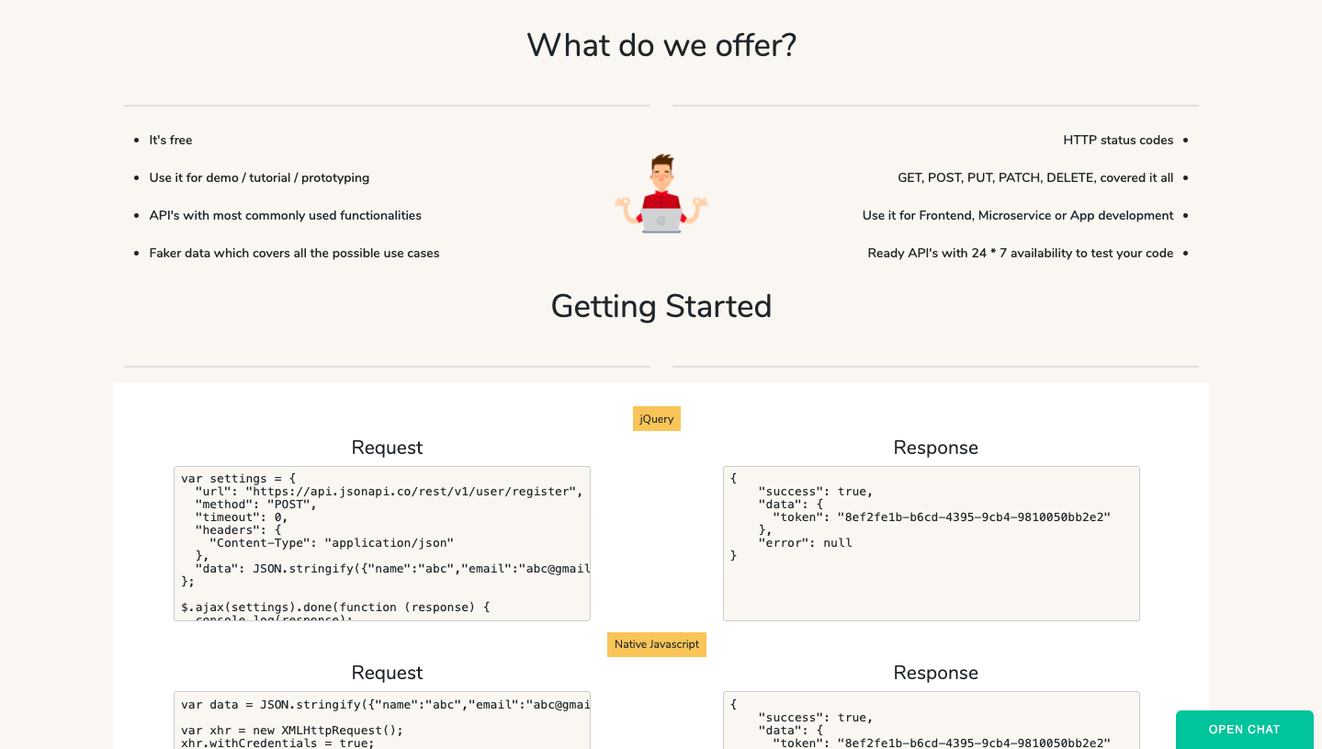Click the "Getting Started" heading
Screen dimensions: 1322x749
(x=661, y=306)
